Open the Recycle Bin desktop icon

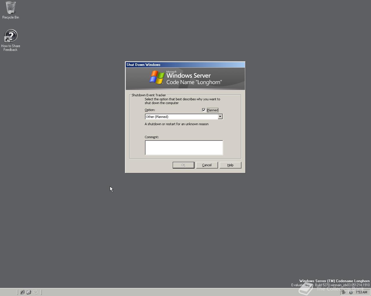click(x=10, y=10)
